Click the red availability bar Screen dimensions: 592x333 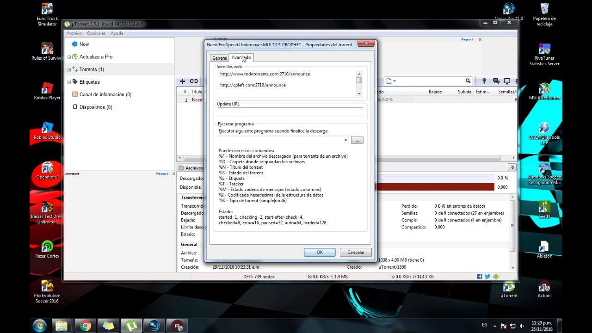(x=436, y=187)
